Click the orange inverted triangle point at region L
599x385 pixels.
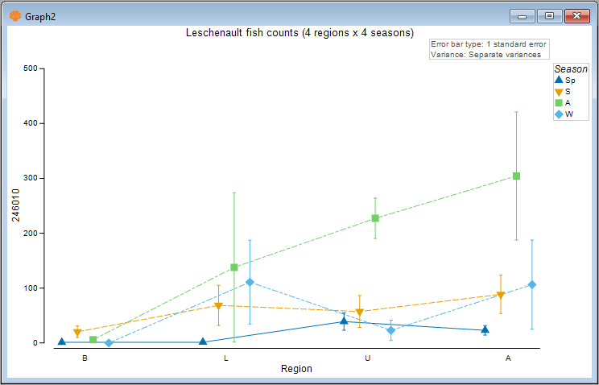coord(218,306)
